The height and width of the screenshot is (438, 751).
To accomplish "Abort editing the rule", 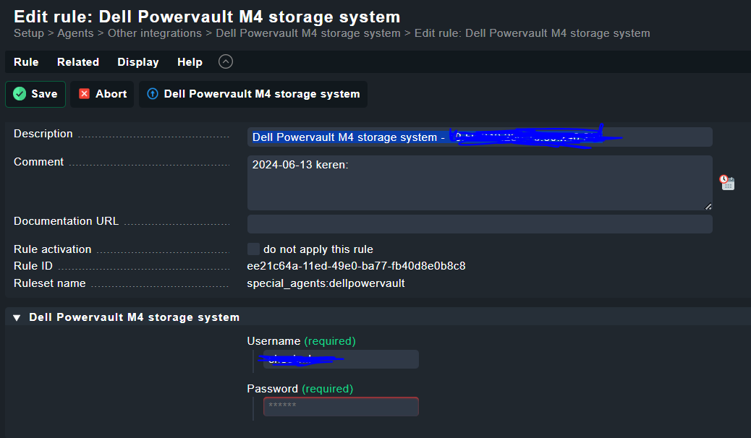I will coord(102,94).
